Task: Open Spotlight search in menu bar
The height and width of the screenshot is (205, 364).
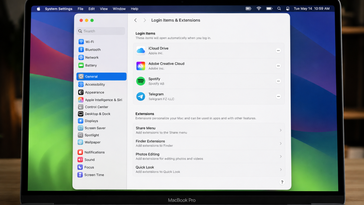Action: pyautogui.click(x=279, y=9)
